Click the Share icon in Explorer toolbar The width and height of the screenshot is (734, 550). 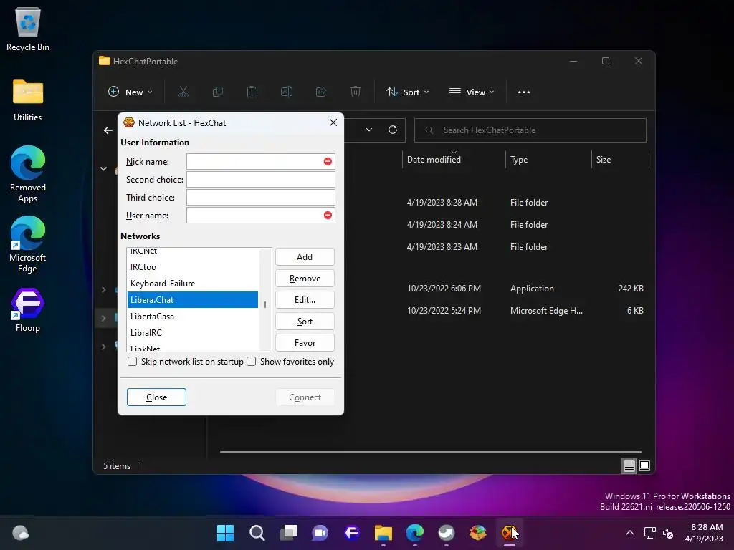click(321, 92)
